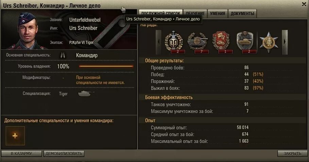Click the Демобилизовать button
This screenshot has width=309, height=162.
pyautogui.click(x=64, y=154)
